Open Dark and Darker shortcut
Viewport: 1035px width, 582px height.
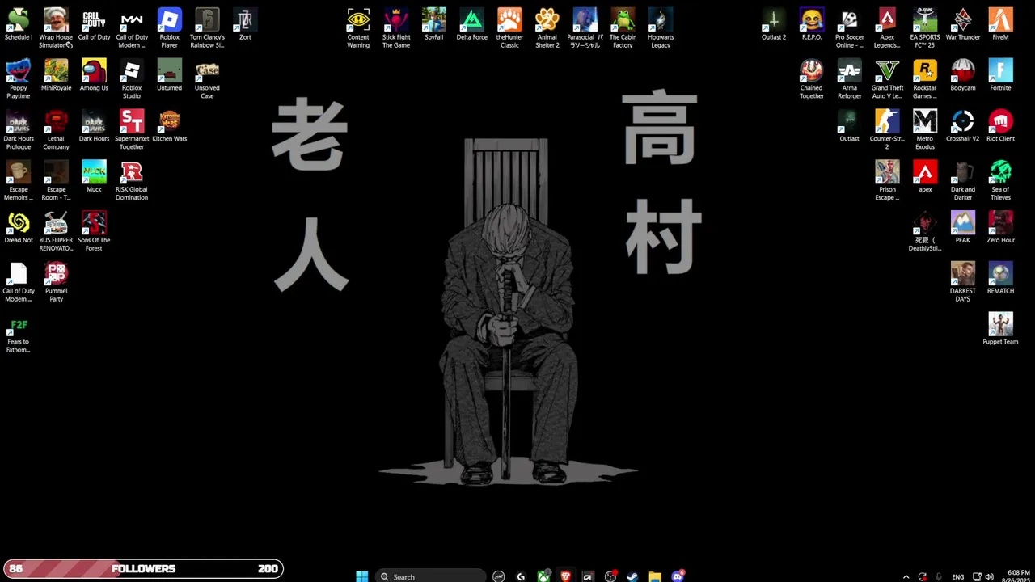pyautogui.click(x=963, y=181)
